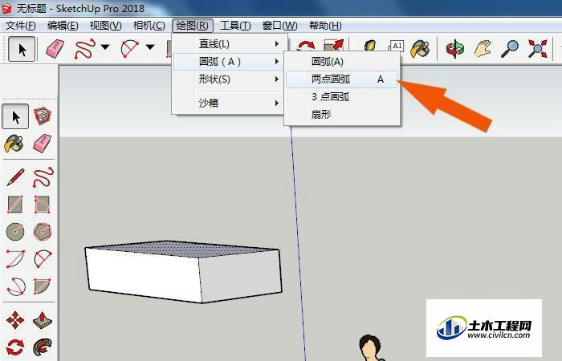Choose 圆弧(A) in the arc submenu
This screenshot has width=562, height=361.
(x=342, y=62)
